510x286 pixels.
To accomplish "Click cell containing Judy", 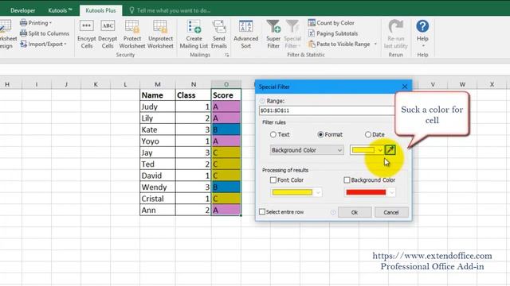I will (158, 106).
